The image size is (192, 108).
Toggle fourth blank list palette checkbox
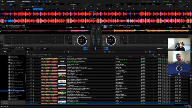150,52
